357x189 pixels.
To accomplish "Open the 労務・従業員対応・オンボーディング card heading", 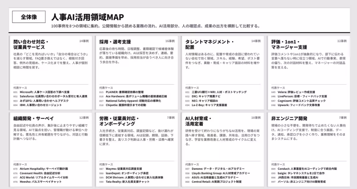I will tap(119, 121).
